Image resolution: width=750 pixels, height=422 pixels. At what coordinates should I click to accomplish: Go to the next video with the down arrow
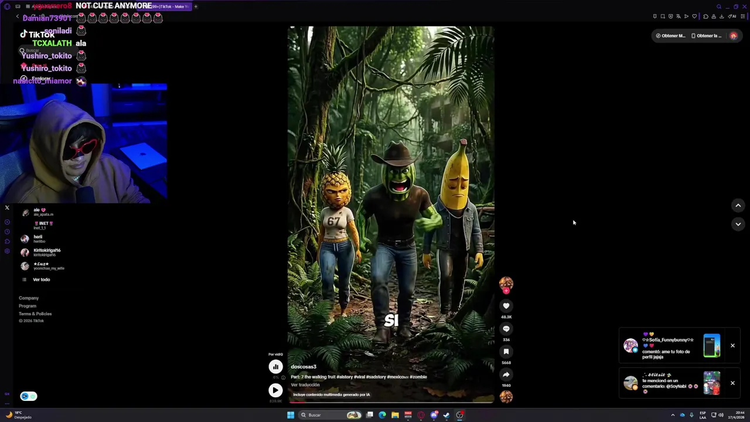738,224
